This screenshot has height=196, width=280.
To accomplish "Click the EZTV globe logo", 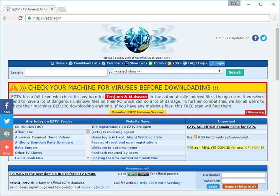I will tap(138, 40).
